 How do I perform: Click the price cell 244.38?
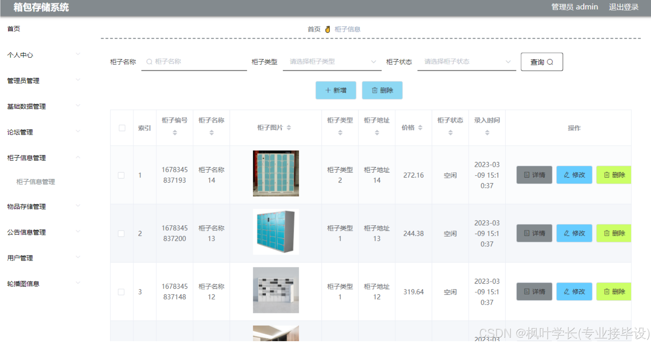click(413, 234)
